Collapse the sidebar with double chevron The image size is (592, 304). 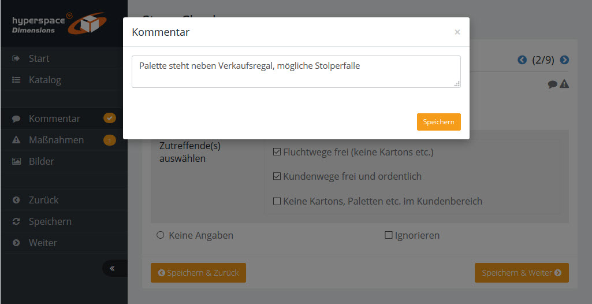point(112,268)
